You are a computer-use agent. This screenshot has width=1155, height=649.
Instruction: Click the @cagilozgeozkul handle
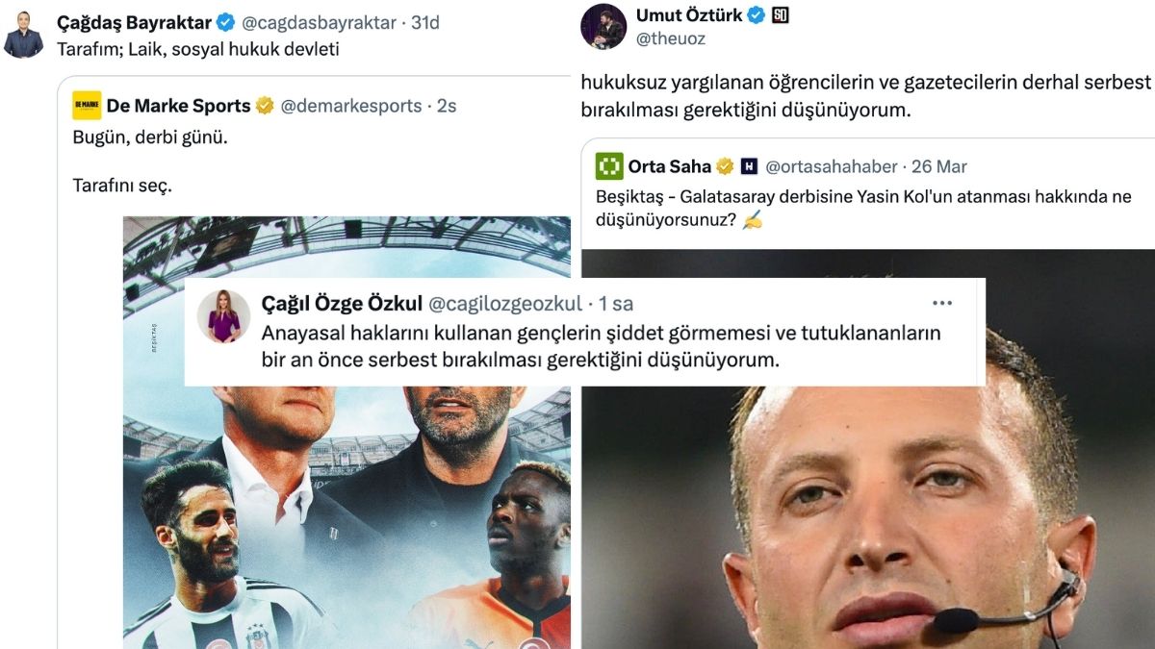click(x=505, y=304)
